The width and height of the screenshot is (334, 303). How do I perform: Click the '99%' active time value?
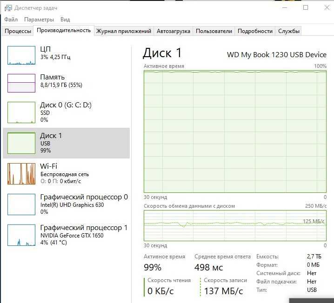(152, 268)
